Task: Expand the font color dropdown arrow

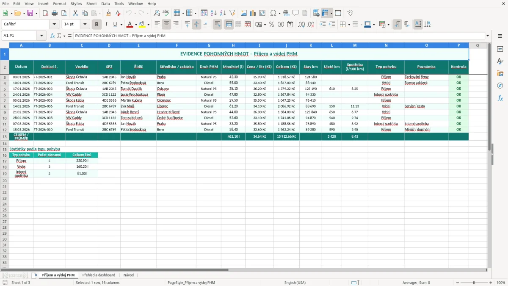Action: point(136,25)
